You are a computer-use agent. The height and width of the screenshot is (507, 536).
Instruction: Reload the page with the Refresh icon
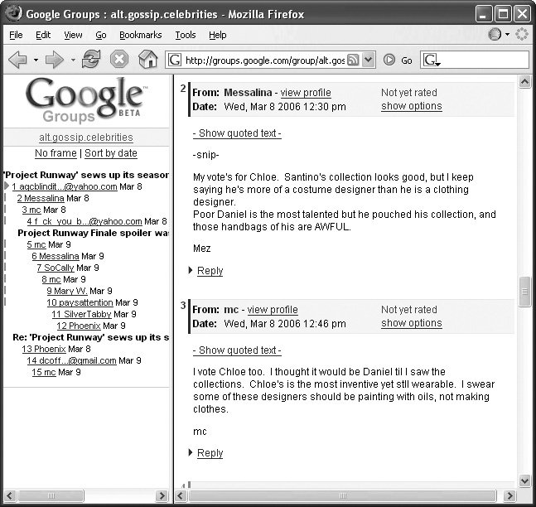click(91, 60)
